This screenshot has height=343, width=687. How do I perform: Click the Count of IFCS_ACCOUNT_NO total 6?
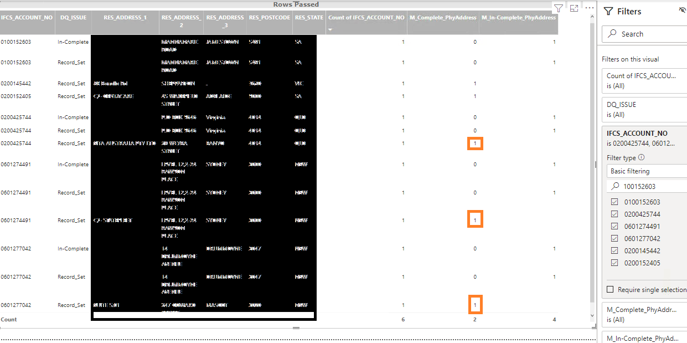click(403, 320)
